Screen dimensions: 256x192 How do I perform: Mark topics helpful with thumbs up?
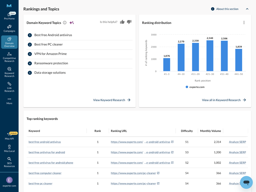click(122, 22)
